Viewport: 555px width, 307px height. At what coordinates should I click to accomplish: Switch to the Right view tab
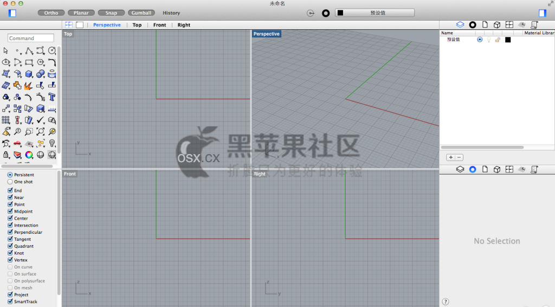click(184, 25)
